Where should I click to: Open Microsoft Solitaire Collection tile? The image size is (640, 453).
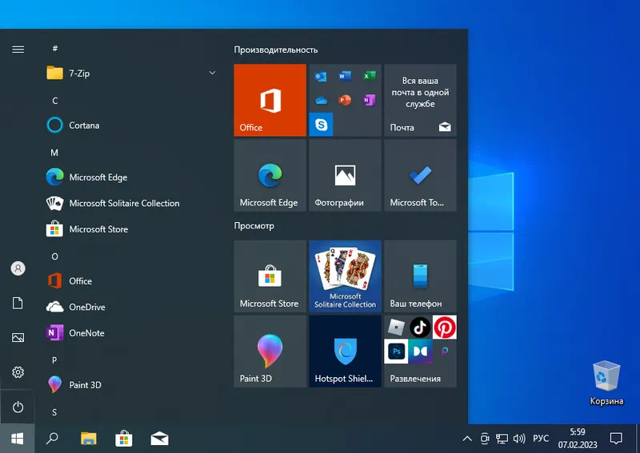[345, 276]
